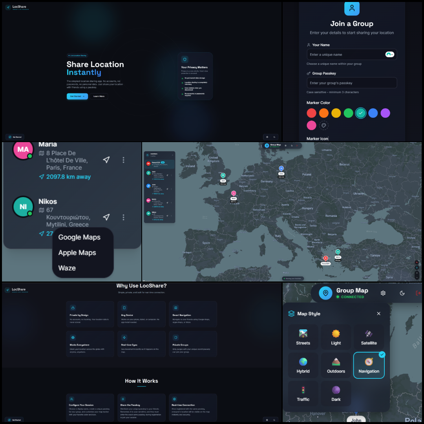This screenshot has height=424, width=424.
Task: Click the Get Started button
Action: [x=77, y=96]
